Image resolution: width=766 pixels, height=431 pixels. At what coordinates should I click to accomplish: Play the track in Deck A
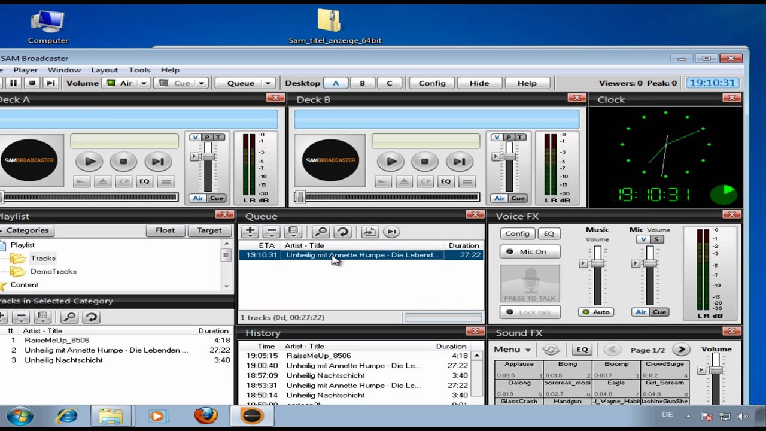coord(90,161)
